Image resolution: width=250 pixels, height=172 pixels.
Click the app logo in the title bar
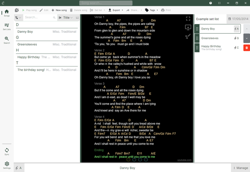3,3
